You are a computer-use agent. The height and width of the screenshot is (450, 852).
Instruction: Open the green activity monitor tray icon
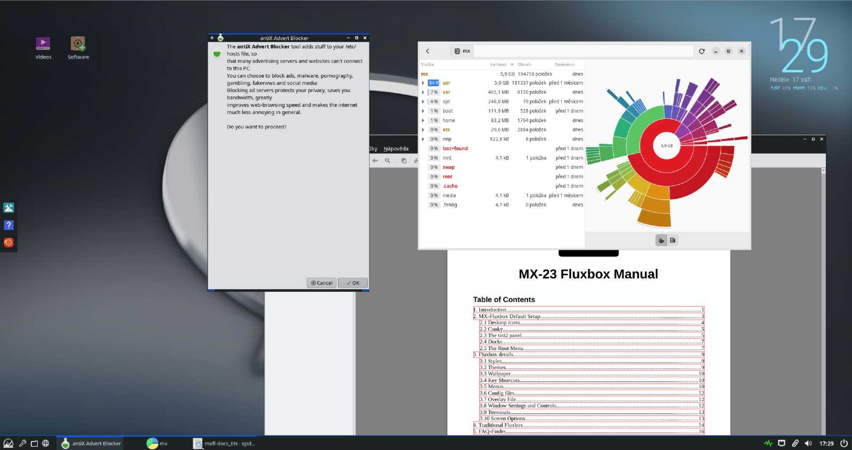768,443
